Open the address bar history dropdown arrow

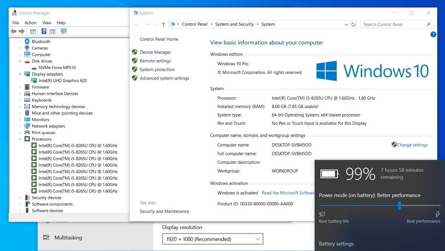[346, 25]
